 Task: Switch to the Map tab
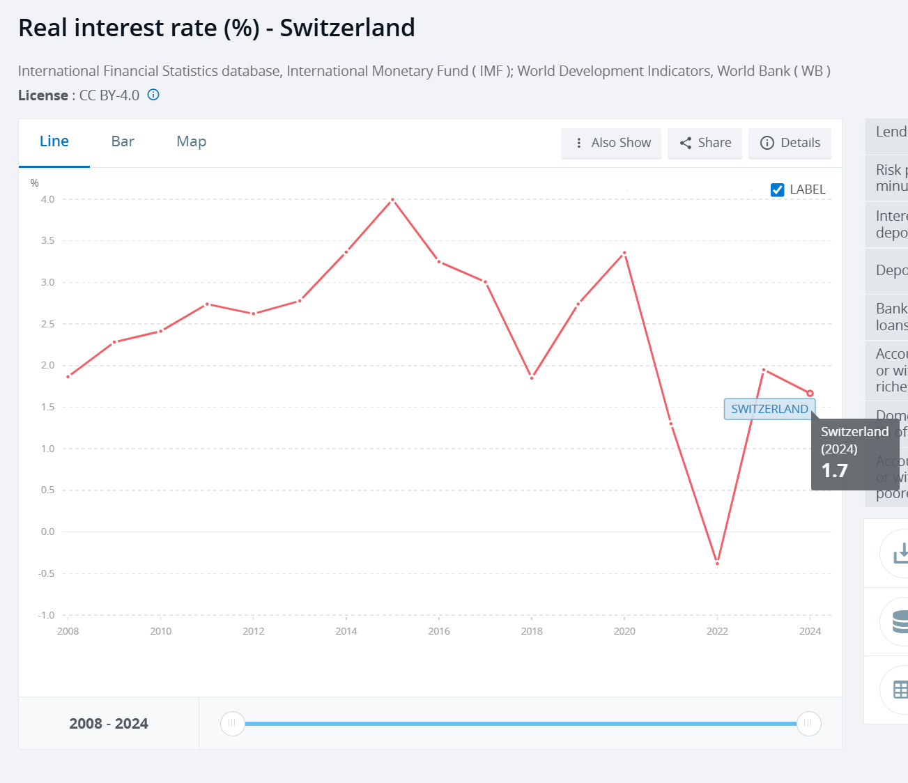[191, 141]
